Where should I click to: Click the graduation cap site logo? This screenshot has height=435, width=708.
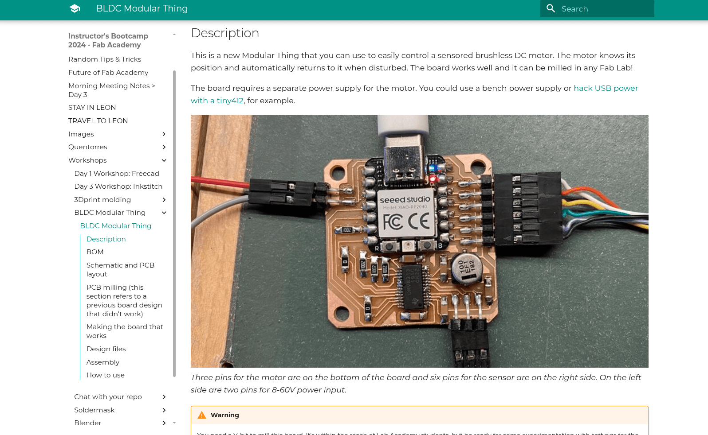(75, 8)
